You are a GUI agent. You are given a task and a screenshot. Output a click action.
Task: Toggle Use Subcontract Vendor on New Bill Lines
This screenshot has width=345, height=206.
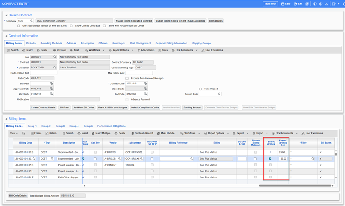point(19,26)
